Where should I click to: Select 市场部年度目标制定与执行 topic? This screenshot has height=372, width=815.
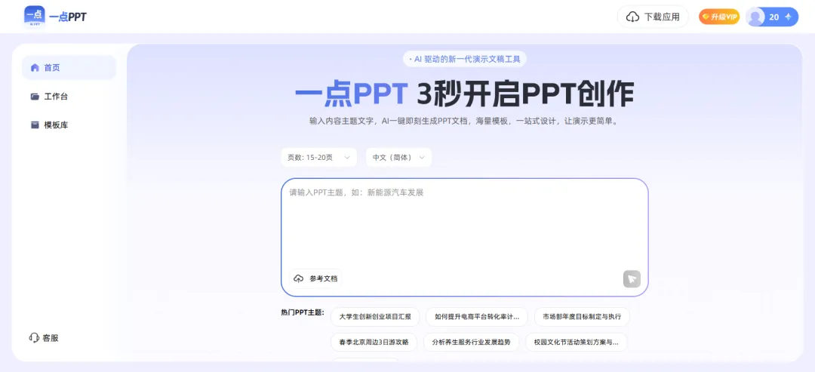[582, 316]
